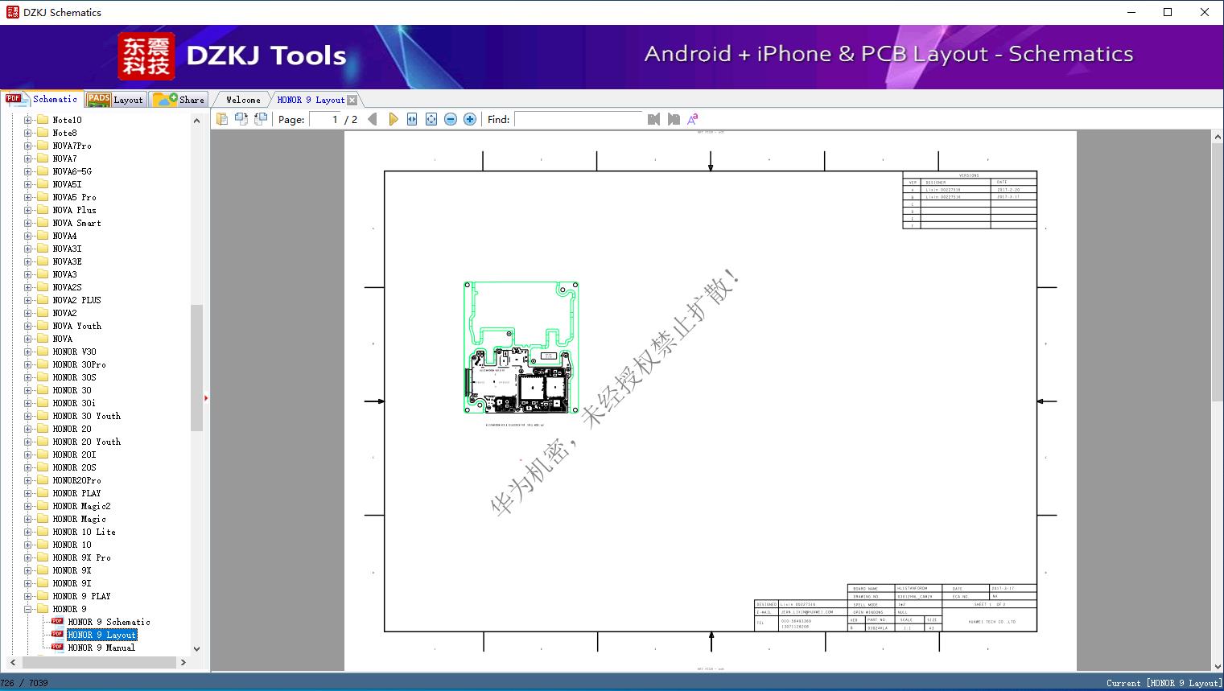Click the page number input field

325,119
